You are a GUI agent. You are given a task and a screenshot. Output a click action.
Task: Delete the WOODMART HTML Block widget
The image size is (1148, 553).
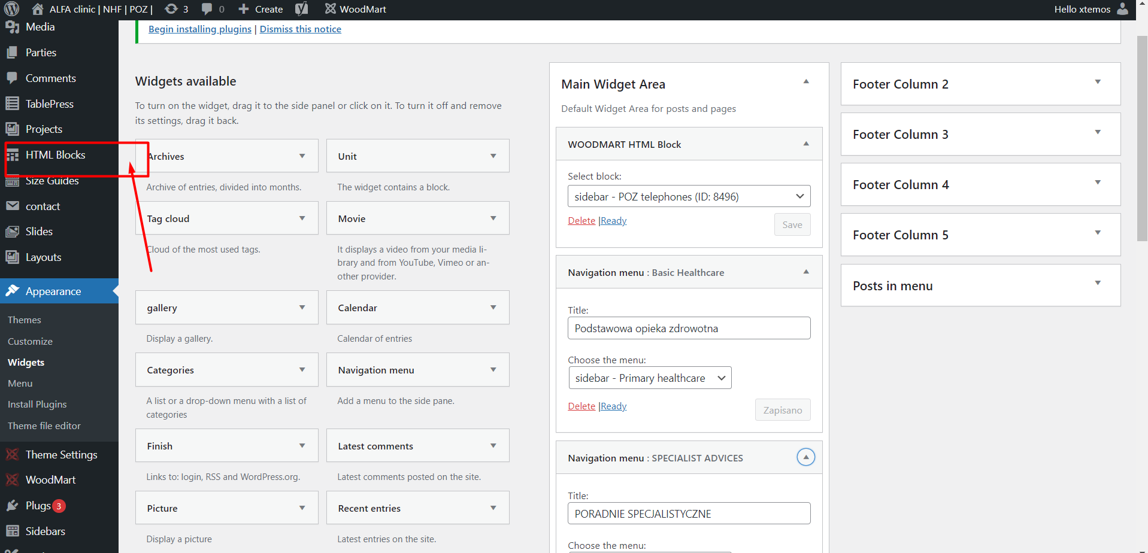pyautogui.click(x=581, y=221)
